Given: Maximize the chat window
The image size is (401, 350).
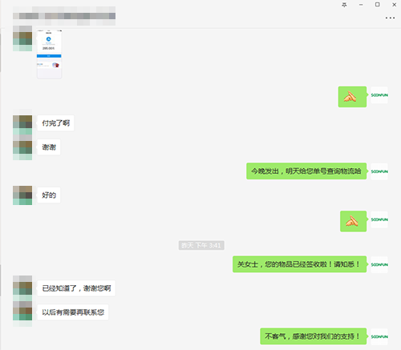Looking at the screenshot, I should pyautogui.click(x=378, y=5).
